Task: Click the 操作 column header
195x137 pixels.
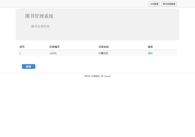Action: pos(150,47)
